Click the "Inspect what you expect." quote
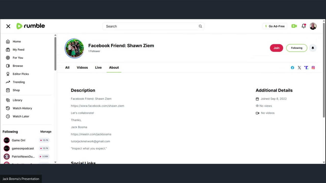The height and width of the screenshot is (183, 326). point(89,148)
